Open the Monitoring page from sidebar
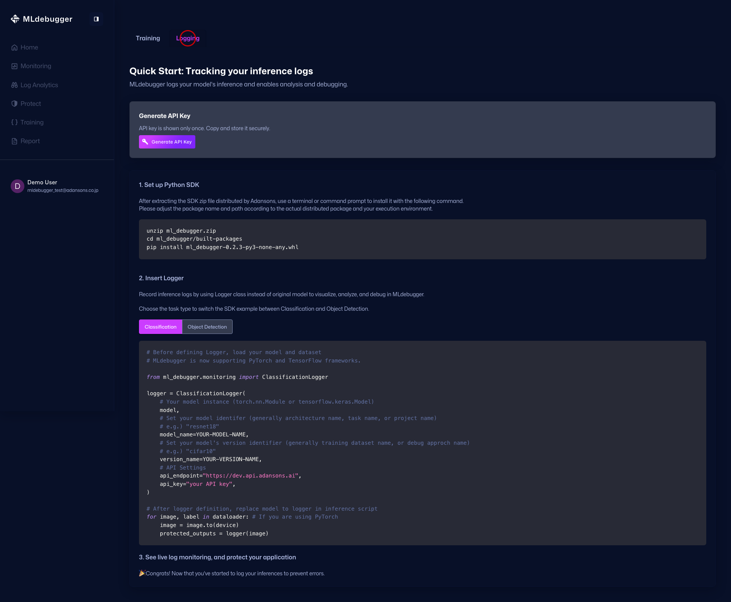731x602 pixels. (36, 66)
